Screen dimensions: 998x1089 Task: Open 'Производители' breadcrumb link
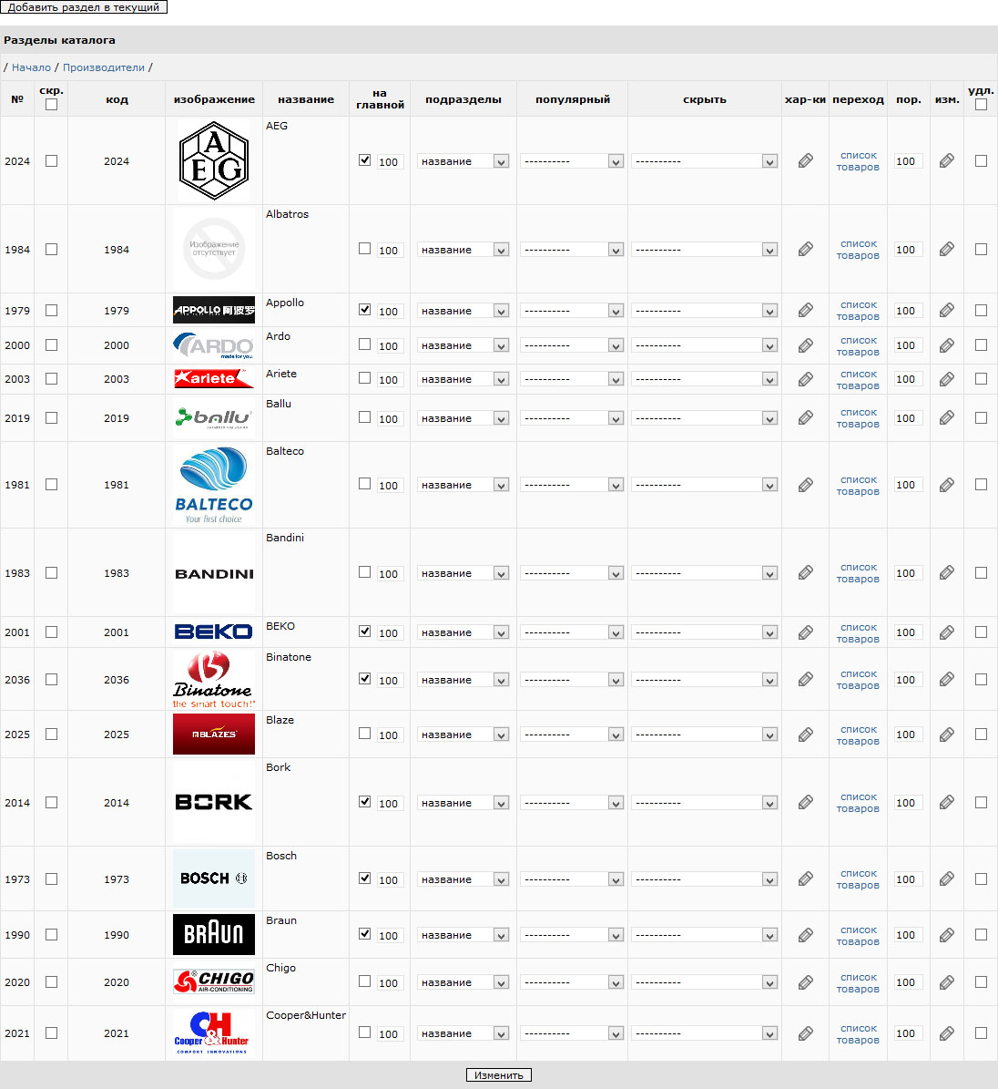tap(104, 67)
